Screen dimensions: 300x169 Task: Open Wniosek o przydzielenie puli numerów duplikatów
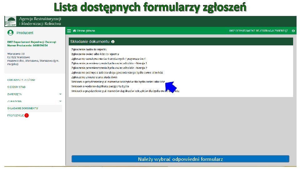click(x=125, y=91)
